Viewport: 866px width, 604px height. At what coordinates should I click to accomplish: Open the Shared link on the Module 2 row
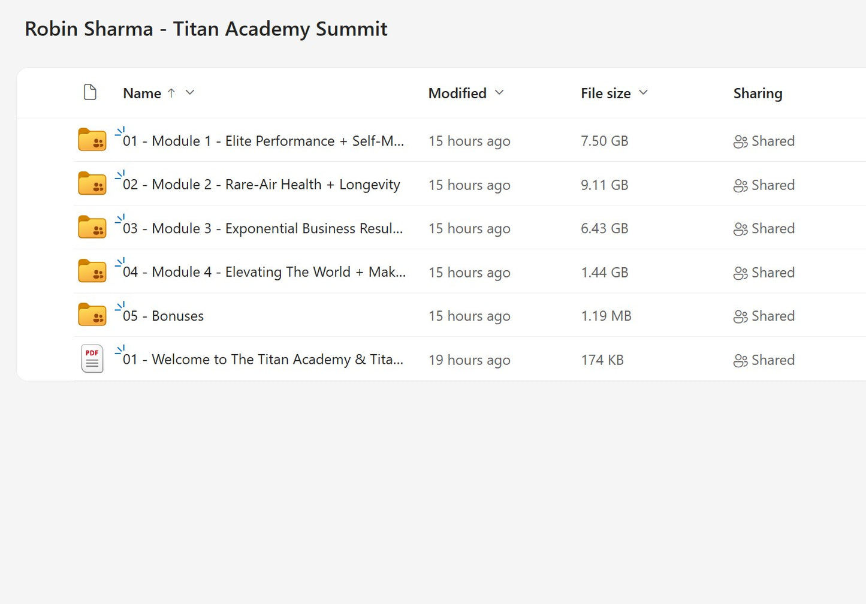tap(773, 185)
